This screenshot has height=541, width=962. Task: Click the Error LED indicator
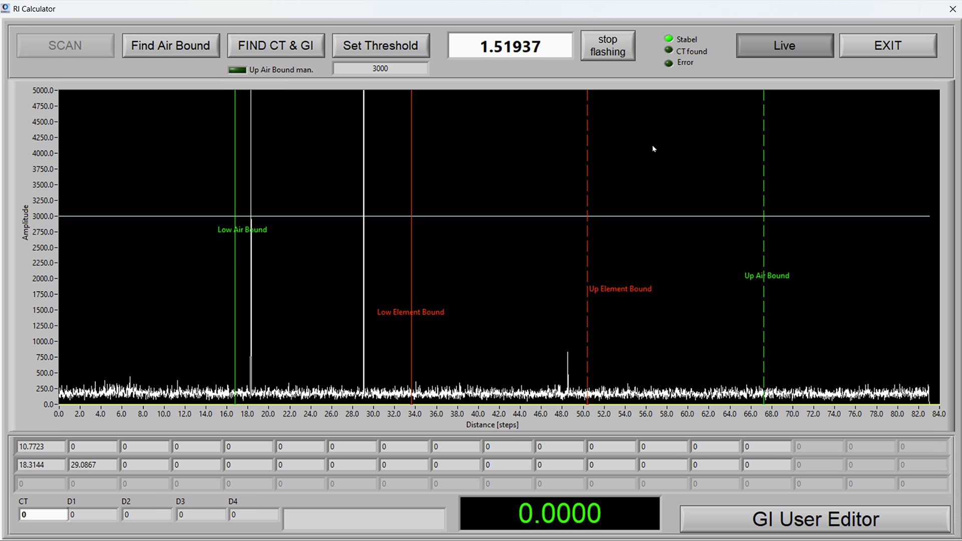pyautogui.click(x=668, y=63)
